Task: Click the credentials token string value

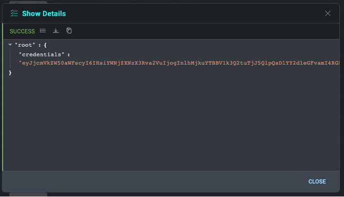Action: tap(179, 63)
